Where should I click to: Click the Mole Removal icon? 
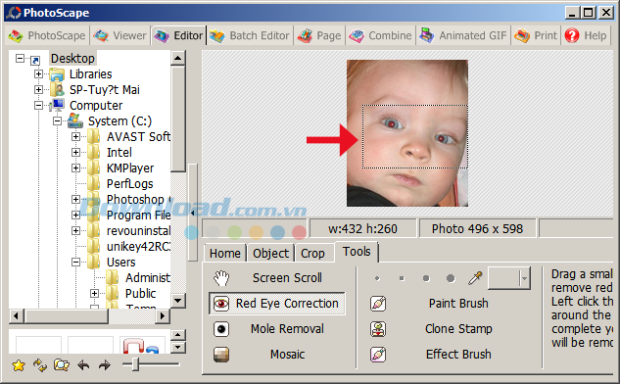tap(221, 329)
